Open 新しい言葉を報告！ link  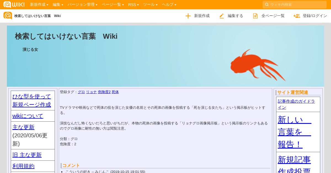tap(295, 132)
